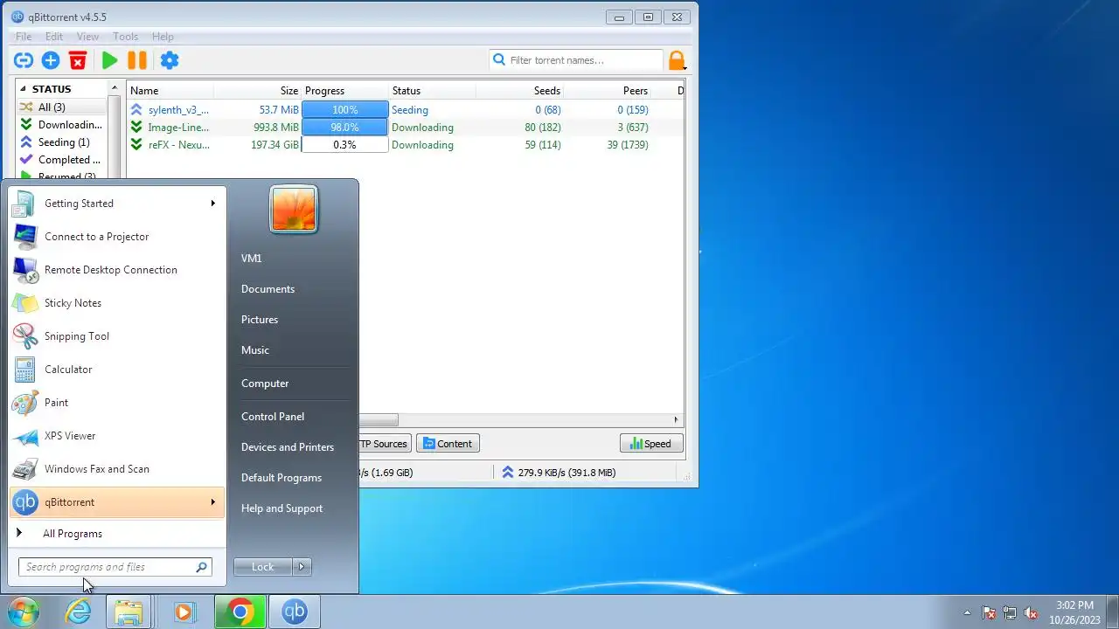Click the horizontal scrollbar thumb in torrent list
The width and height of the screenshot is (1119, 629).
[x=378, y=420]
